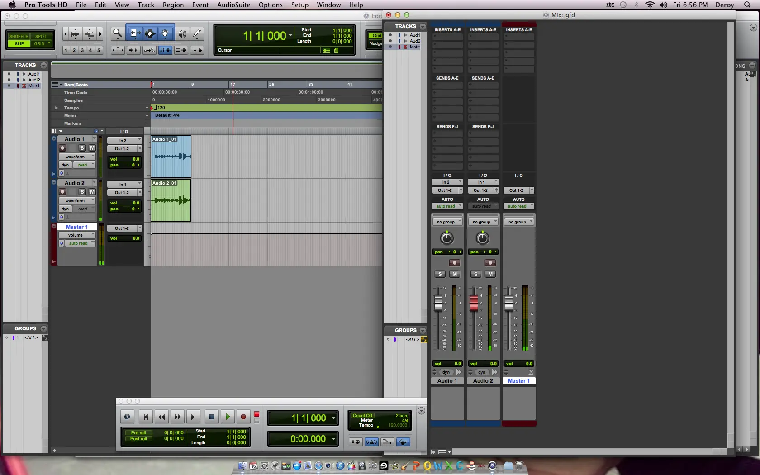Viewport: 760px width, 475px height.
Task: Select the Grabber hand tool
Action: click(166, 33)
